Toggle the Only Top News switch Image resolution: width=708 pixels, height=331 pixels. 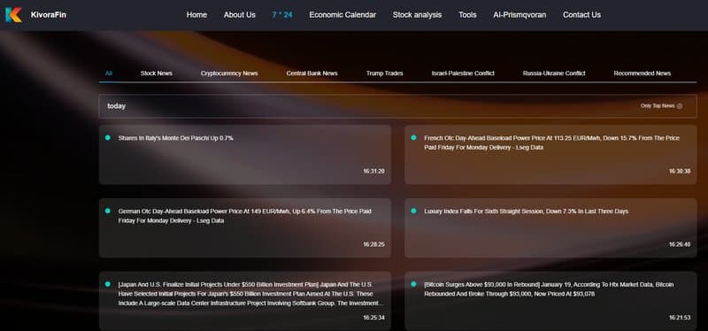tap(680, 106)
